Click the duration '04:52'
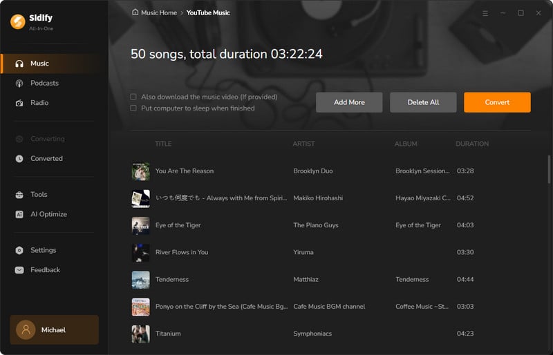The image size is (553, 355). 465,198
